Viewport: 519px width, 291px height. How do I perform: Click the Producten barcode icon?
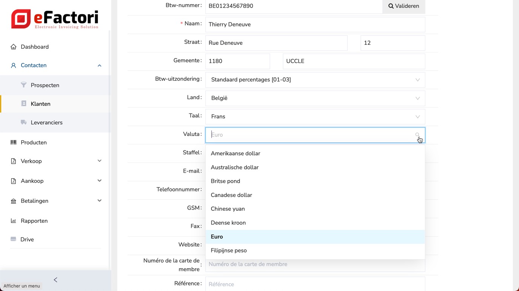coord(14,142)
